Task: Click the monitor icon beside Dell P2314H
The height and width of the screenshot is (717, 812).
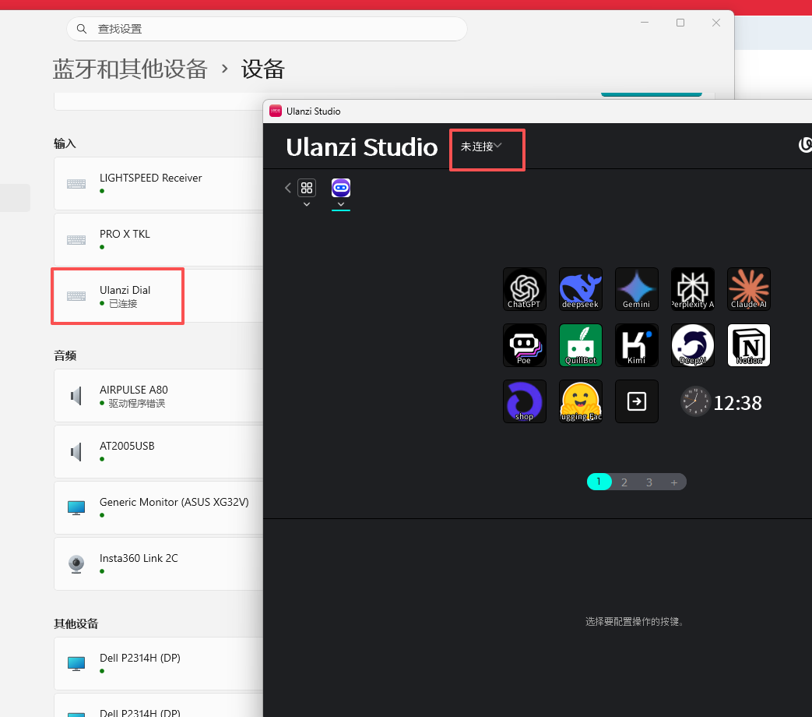Action: tap(76, 663)
